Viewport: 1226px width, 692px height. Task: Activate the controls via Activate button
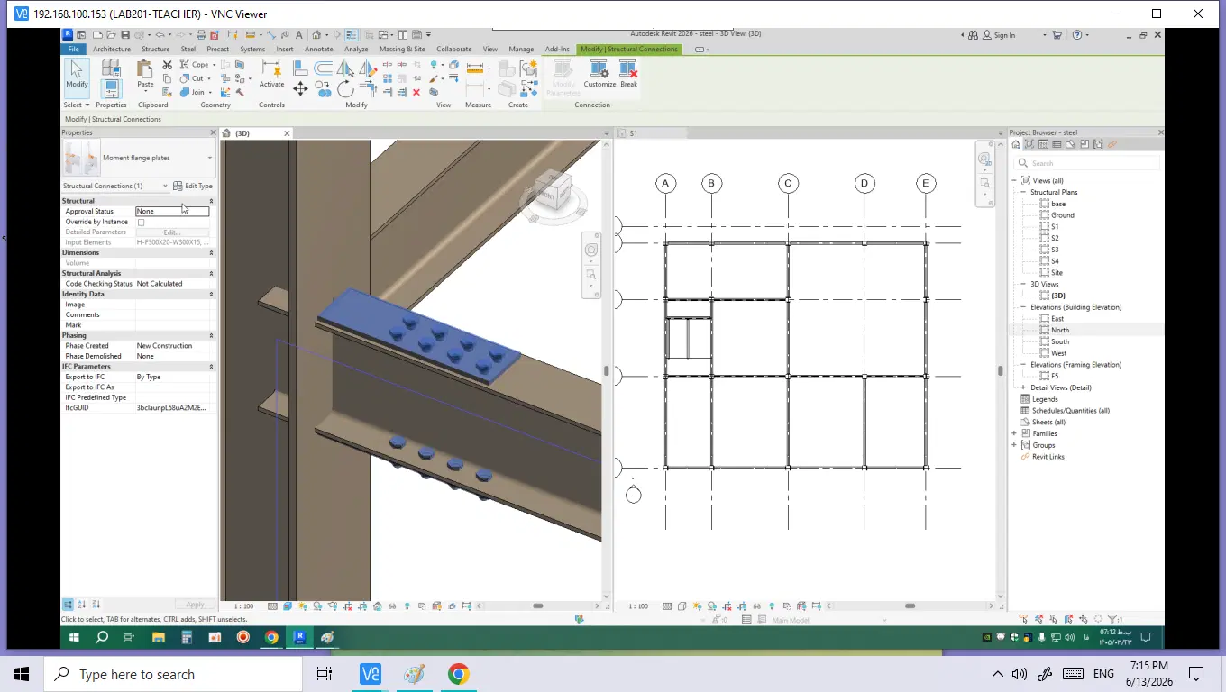click(x=271, y=74)
